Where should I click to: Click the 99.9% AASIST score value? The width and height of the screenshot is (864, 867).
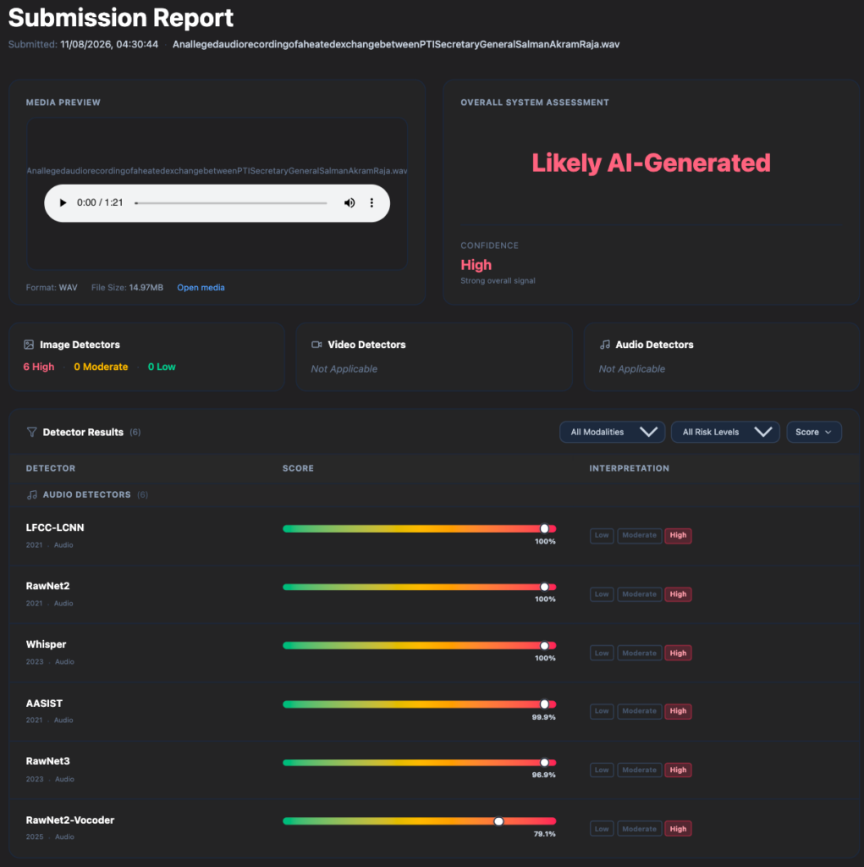(543, 717)
